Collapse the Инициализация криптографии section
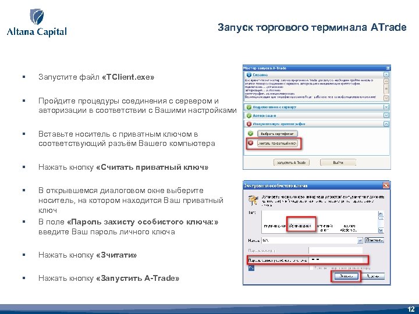This screenshot has height=314, width=419. tap(386, 124)
